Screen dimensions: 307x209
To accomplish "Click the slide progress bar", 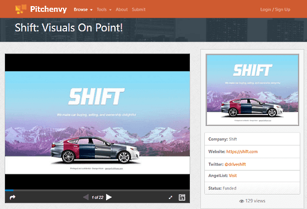I will pyautogui.click(x=97, y=190).
